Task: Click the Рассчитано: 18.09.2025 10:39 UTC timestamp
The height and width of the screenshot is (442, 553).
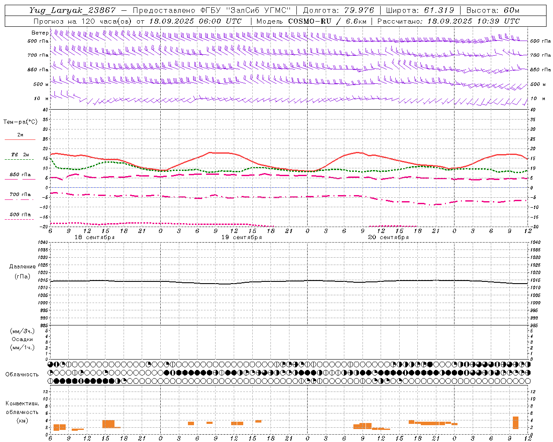Action: tap(449, 21)
